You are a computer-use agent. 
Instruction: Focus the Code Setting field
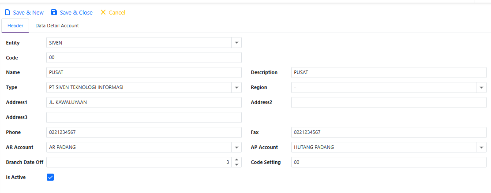[389, 162]
